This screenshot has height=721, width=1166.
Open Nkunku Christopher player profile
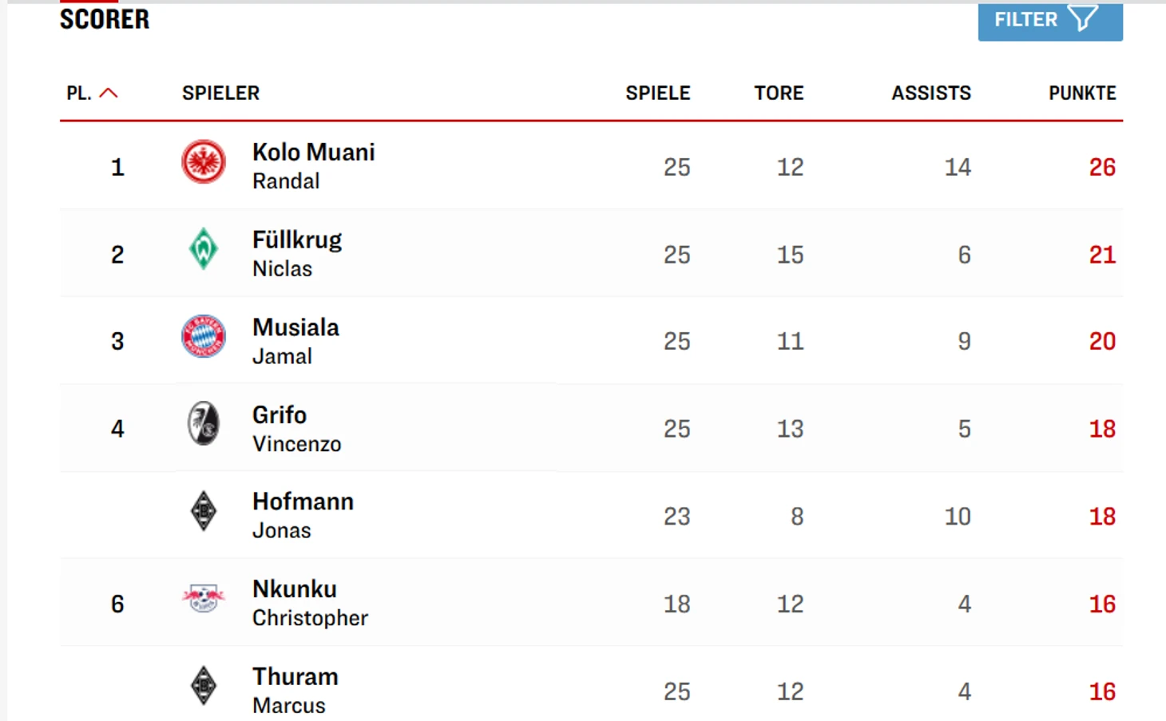coord(295,589)
